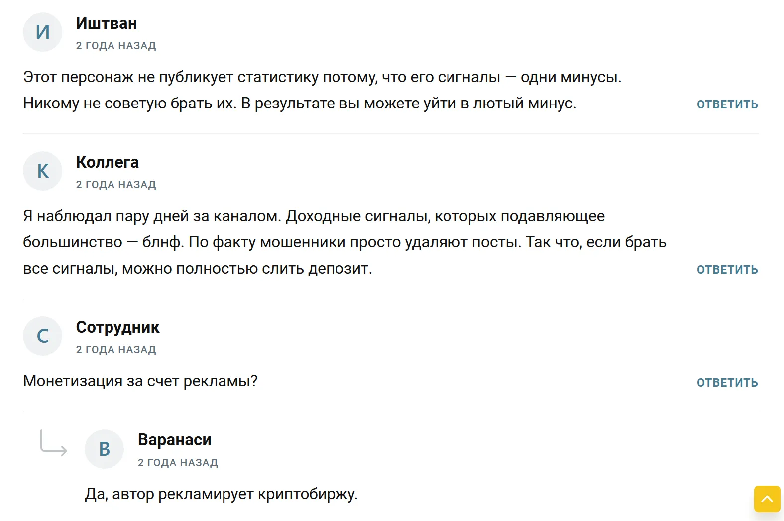Click Коллега's avatar circle with letter K

pos(43,171)
